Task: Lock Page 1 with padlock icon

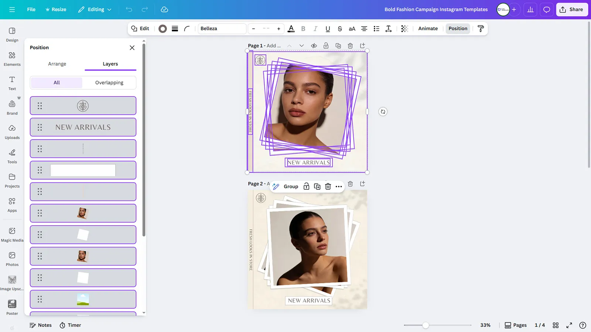Action: click(x=326, y=46)
